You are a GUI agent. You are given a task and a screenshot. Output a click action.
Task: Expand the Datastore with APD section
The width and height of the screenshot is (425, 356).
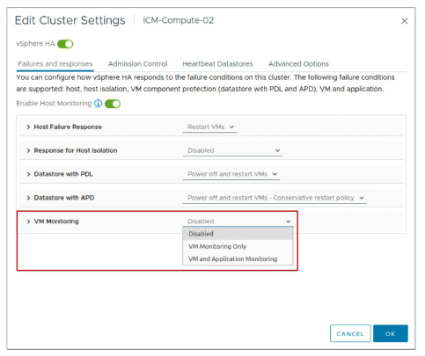tap(28, 198)
